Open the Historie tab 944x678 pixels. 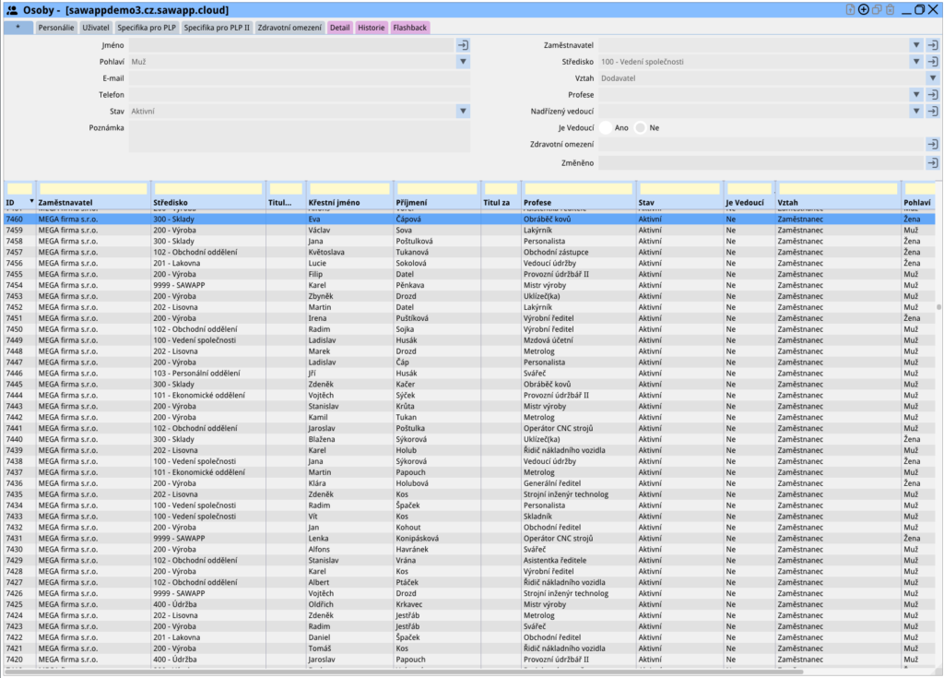pos(372,28)
